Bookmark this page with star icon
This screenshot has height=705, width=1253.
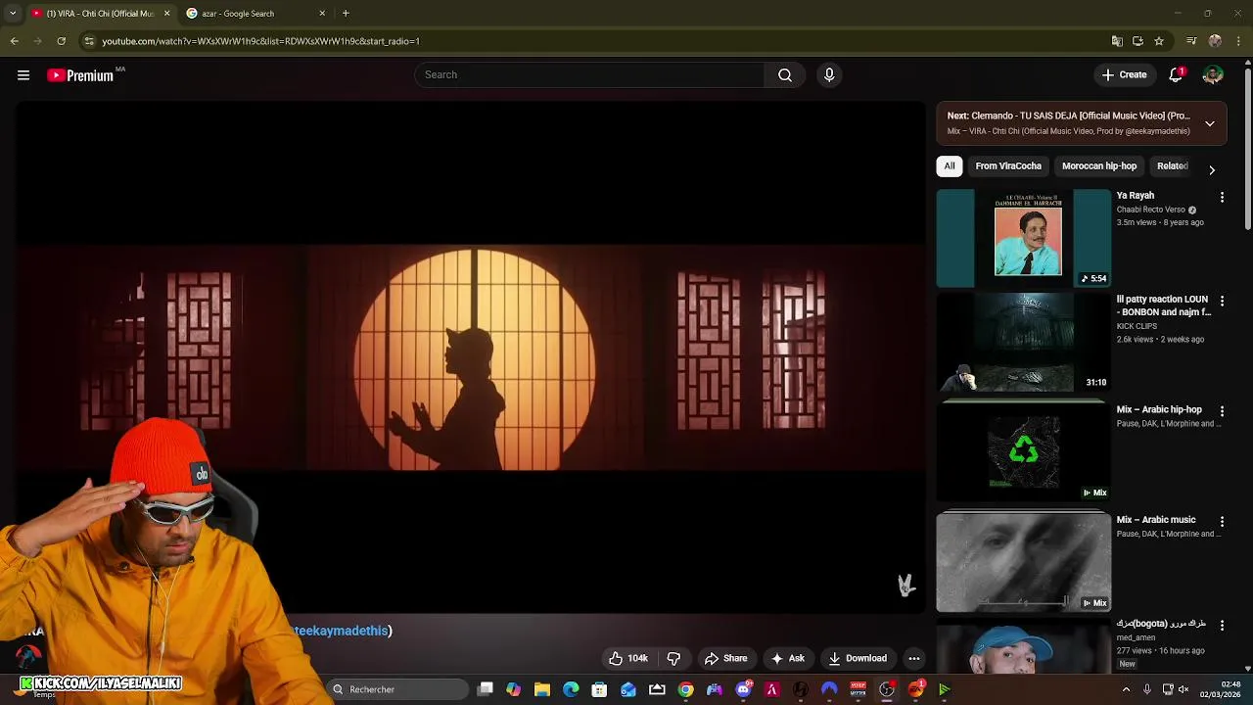[x=1159, y=41]
